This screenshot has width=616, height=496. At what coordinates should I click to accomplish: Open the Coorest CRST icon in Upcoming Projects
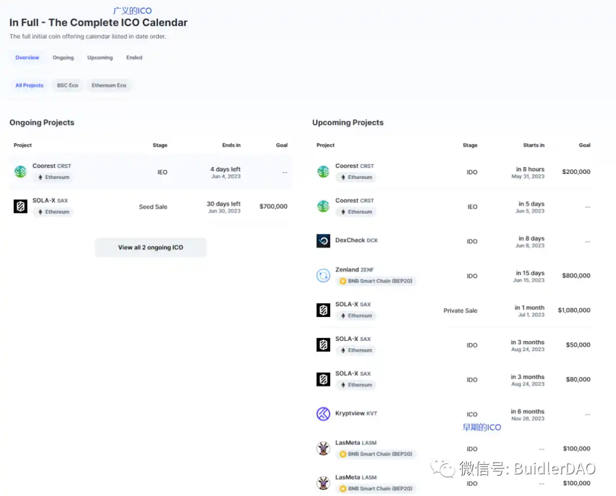click(323, 172)
